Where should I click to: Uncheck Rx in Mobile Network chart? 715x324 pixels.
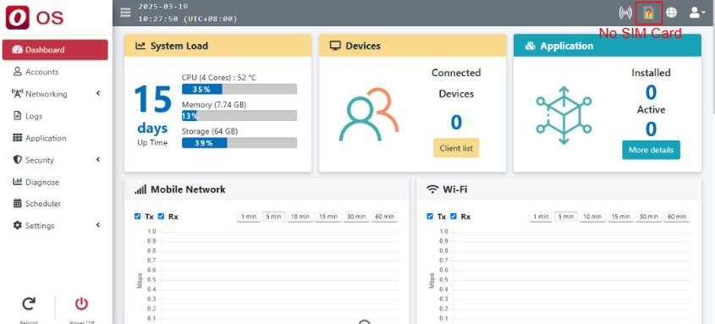tap(161, 217)
